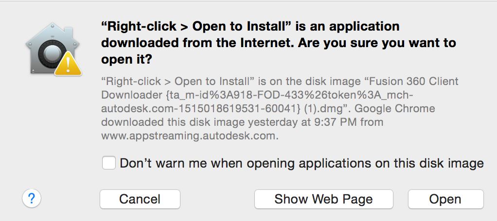
Task: Click the "open it?" text ending the heading
Action: (126, 59)
